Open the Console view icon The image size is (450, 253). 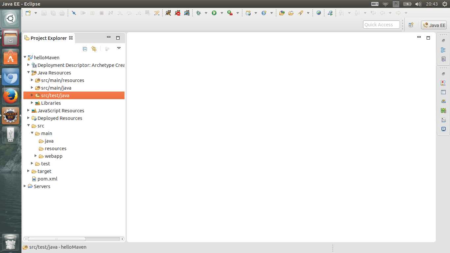point(443,129)
